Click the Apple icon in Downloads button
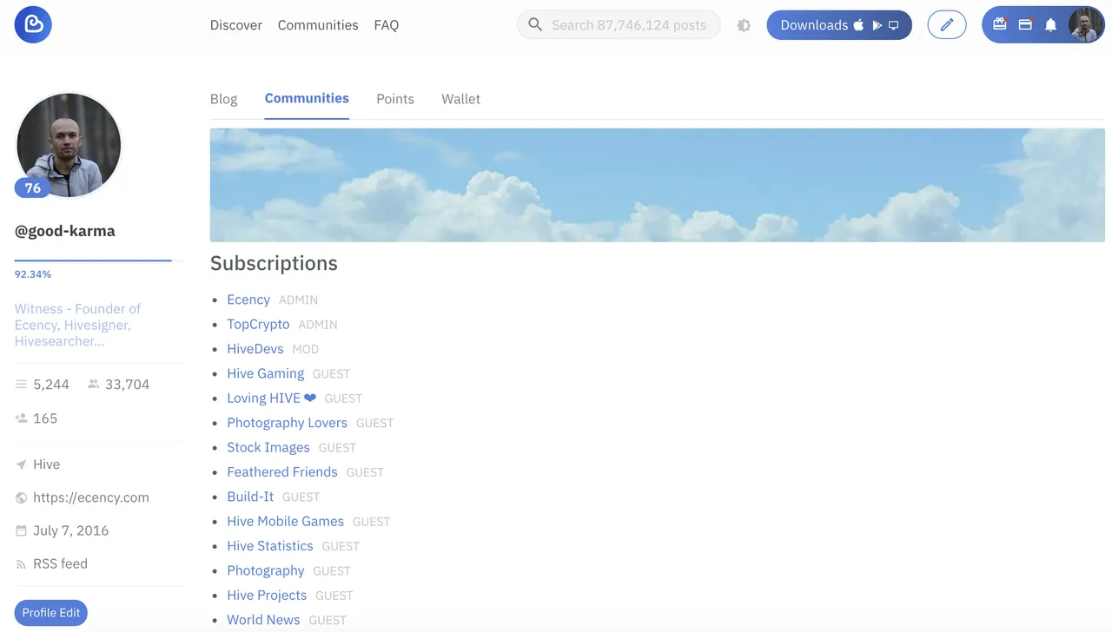The image size is (1112, 632). coord(858,25)
